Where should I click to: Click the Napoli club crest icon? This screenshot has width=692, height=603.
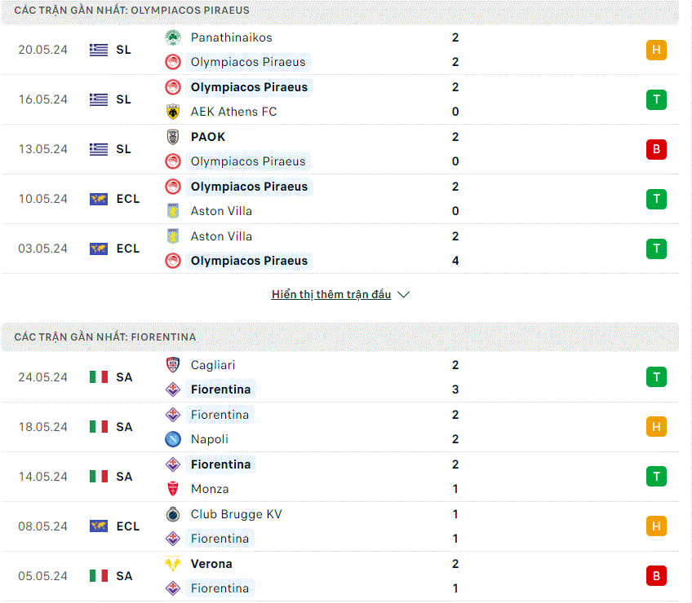tap(172, 439)
